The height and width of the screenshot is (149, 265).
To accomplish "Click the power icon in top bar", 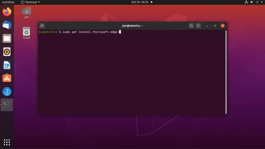I will click(257, 2).
